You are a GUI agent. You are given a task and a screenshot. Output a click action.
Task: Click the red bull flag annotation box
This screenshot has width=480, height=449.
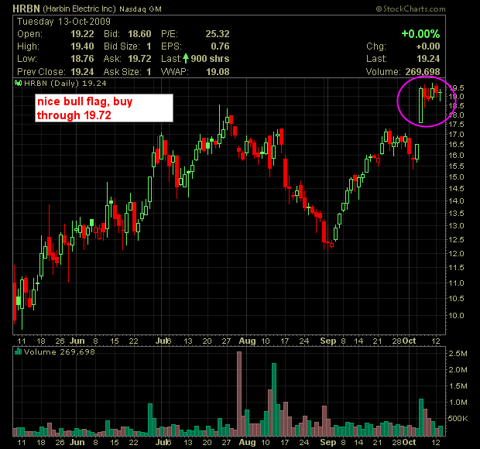tap(104, 108)
